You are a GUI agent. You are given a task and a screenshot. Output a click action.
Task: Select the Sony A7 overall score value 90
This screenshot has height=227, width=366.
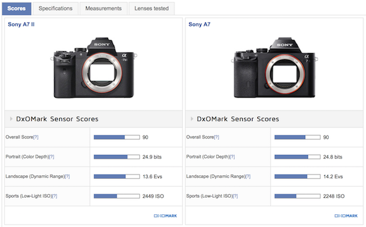326,137
